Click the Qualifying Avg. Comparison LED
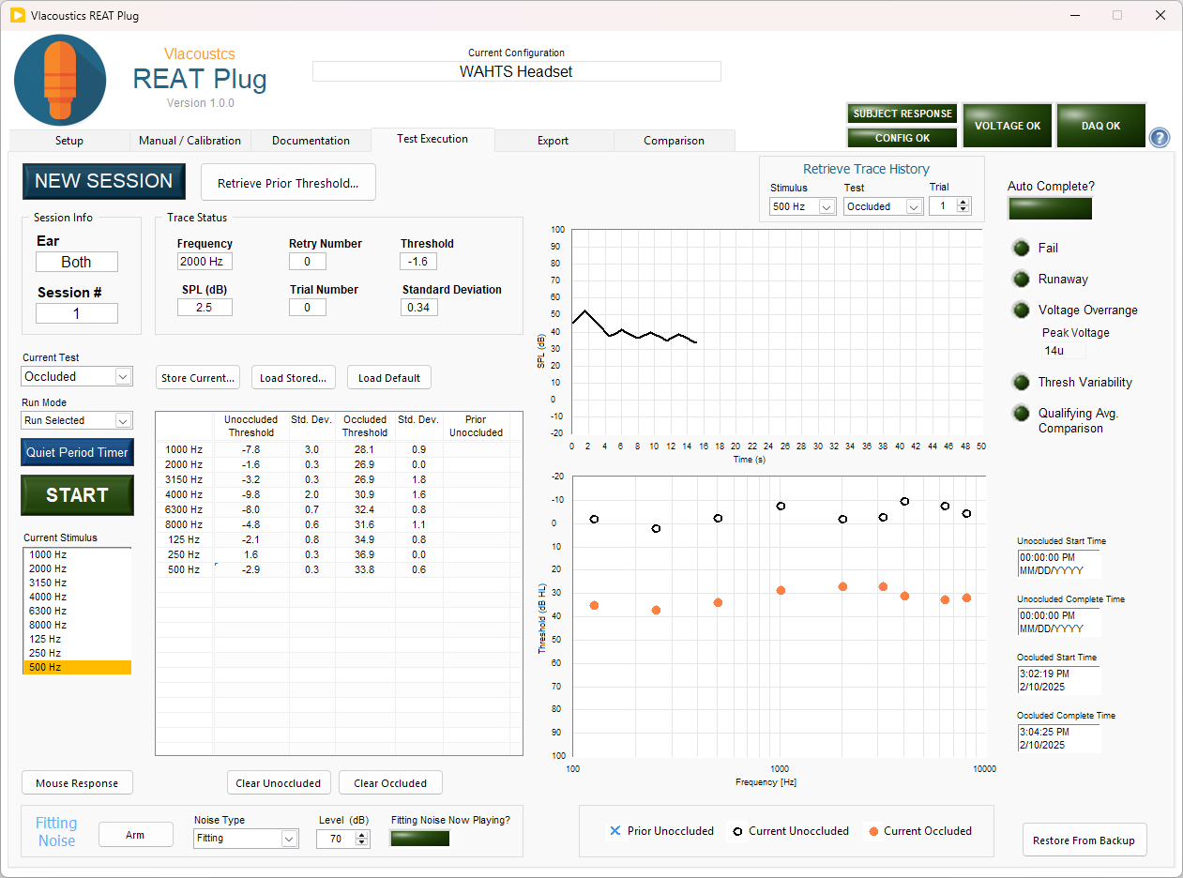The image size is (1183, 878). coord(1020,414)
